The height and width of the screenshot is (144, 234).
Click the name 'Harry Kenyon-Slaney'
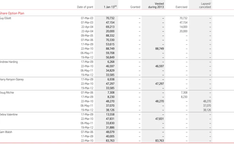point(12,79)
